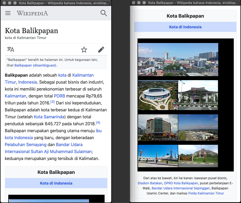Minimize the left browser window

[x=10, y=3]
